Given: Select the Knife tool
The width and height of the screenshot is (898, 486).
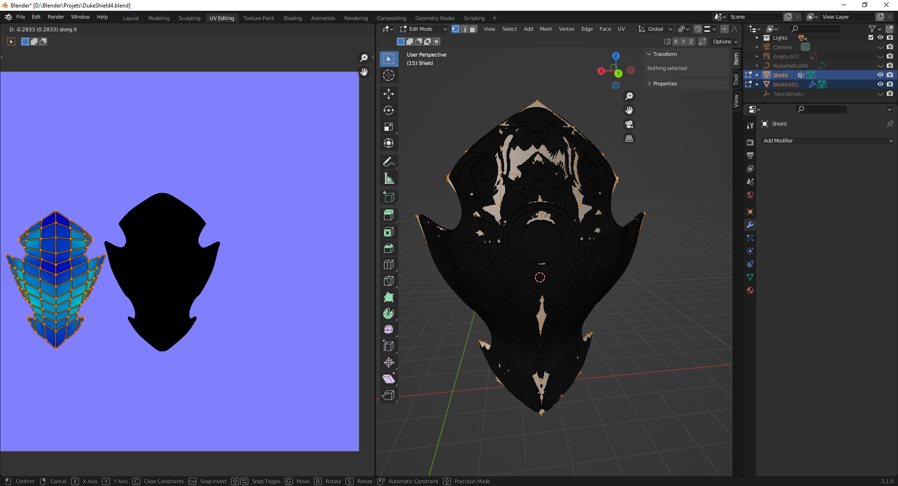Looking at the screenshot, I should pyautogui.click(x=389, y=281).
